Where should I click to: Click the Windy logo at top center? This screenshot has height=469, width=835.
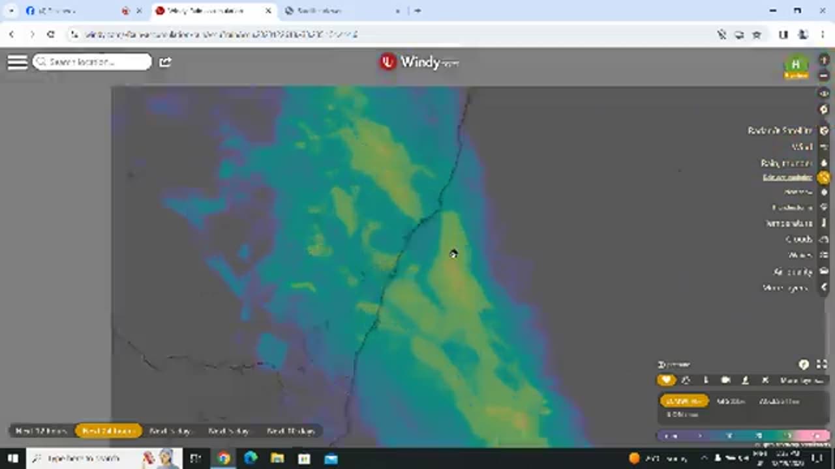[x=419, y=62]
